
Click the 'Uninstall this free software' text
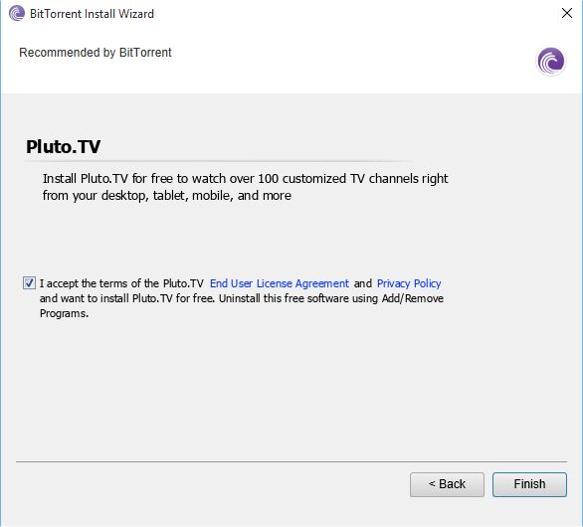(285, 298)
